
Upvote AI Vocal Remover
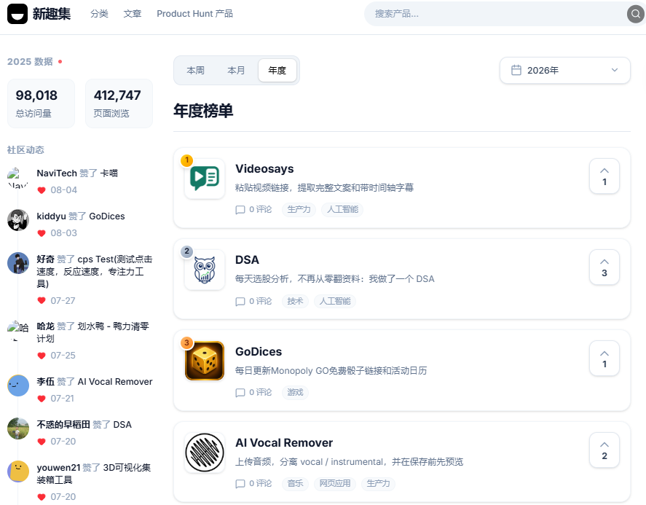[604, 450]
